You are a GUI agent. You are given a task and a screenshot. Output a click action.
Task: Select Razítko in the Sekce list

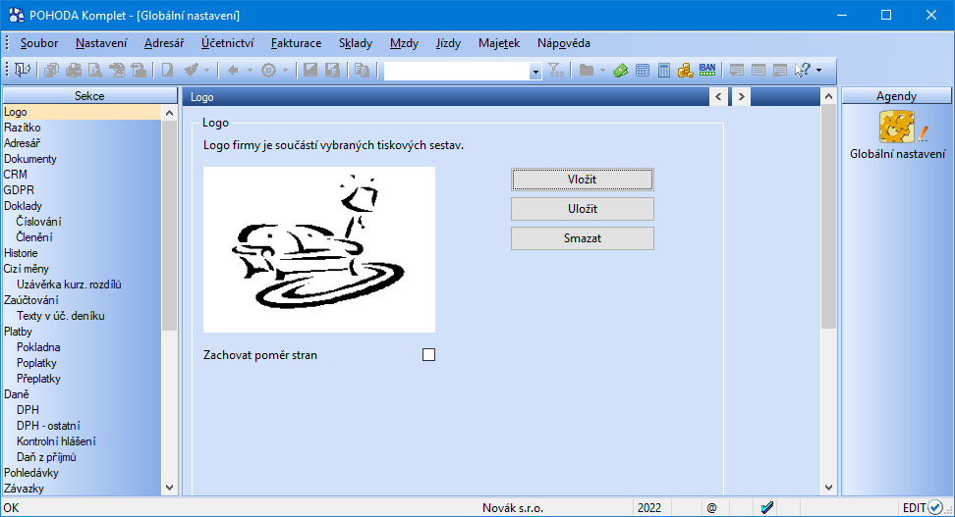[22, 128]
